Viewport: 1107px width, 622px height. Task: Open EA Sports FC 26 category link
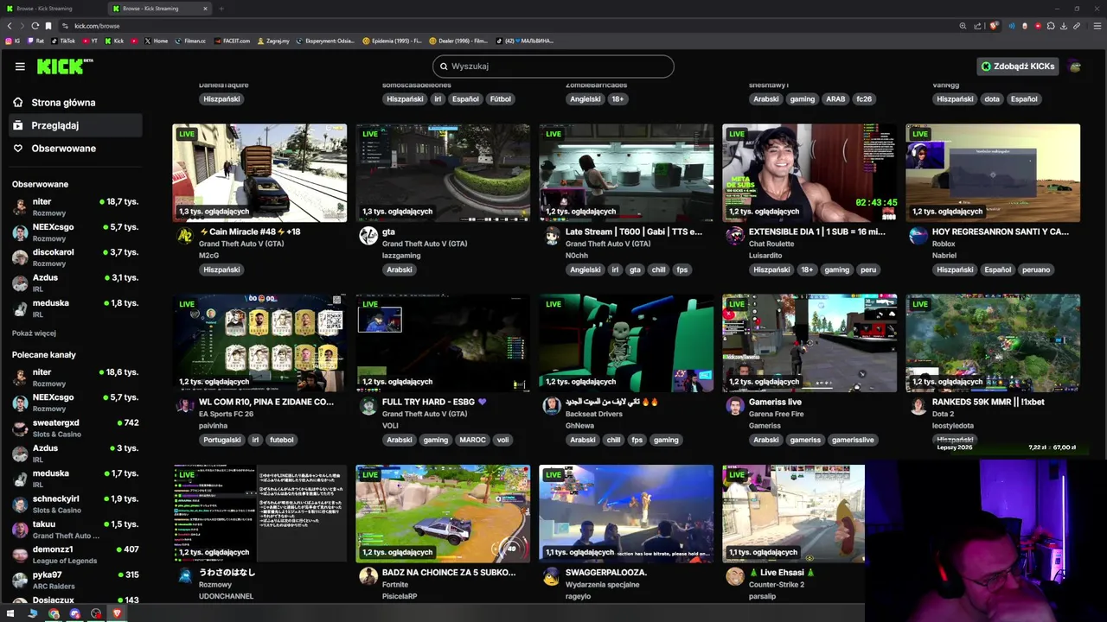(226, 414)
